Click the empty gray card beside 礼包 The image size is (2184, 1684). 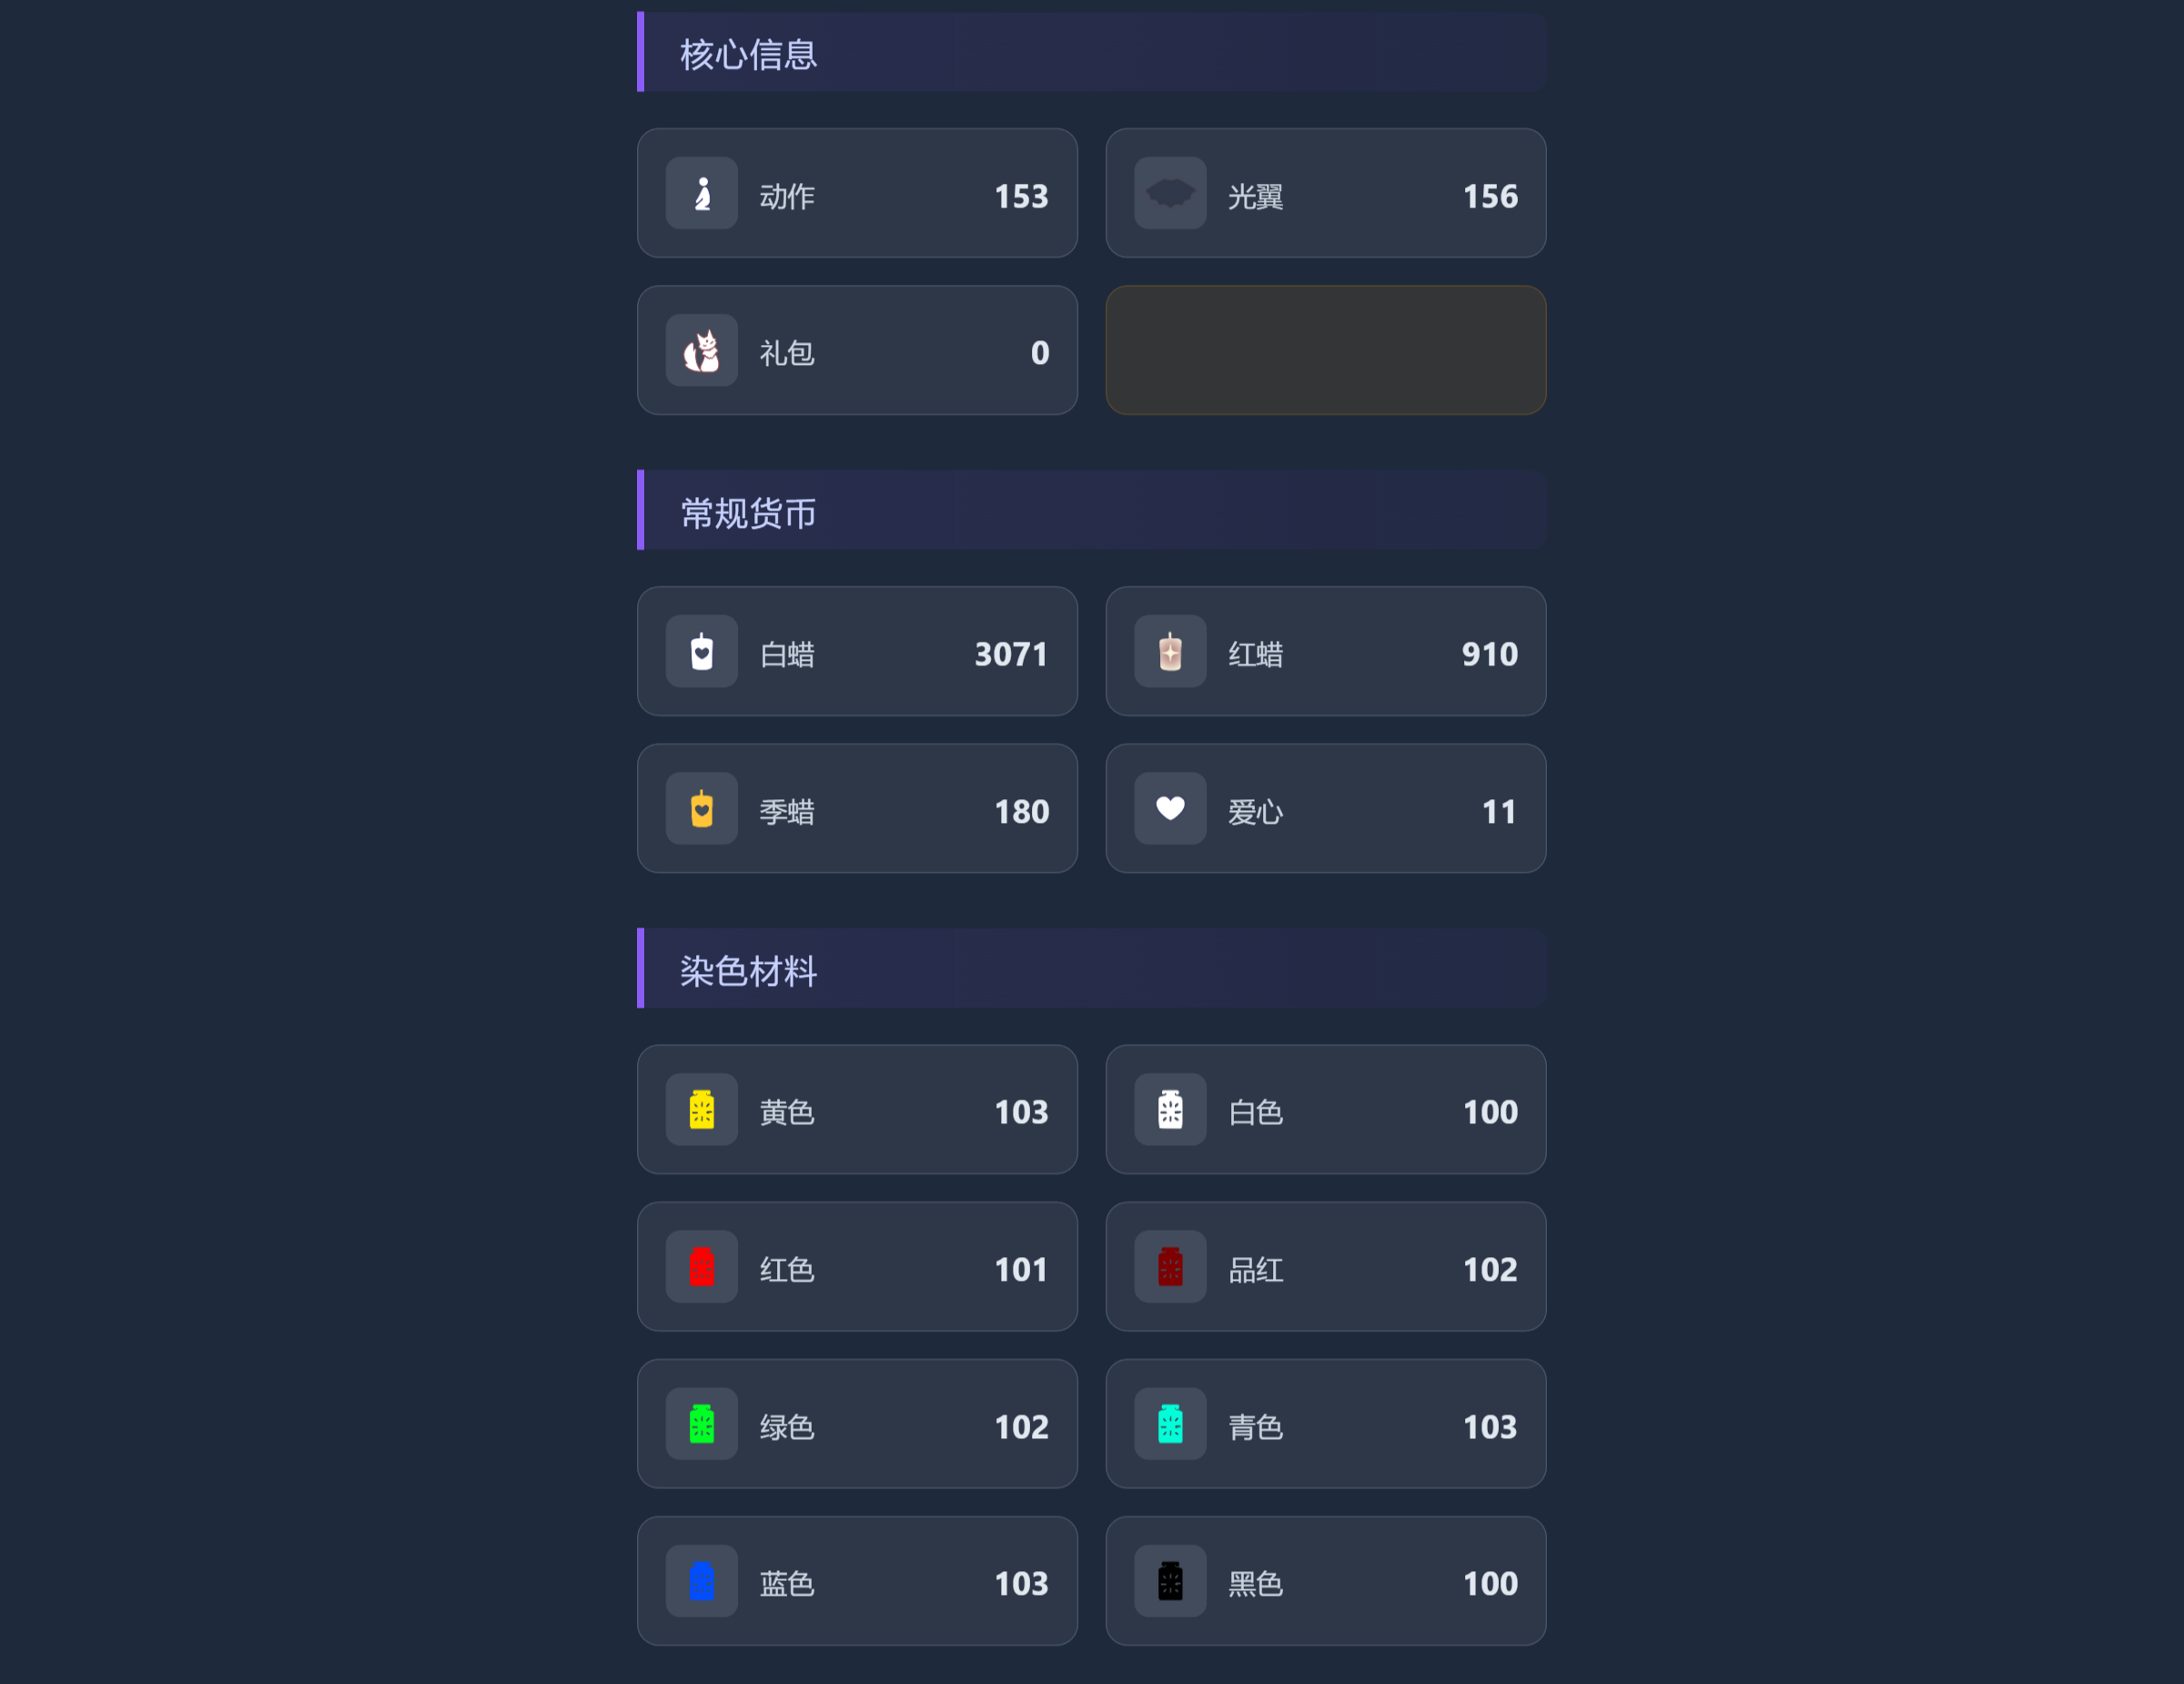[1325, 350]
